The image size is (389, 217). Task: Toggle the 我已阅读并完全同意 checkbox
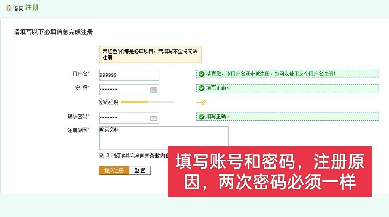(102, 156)
